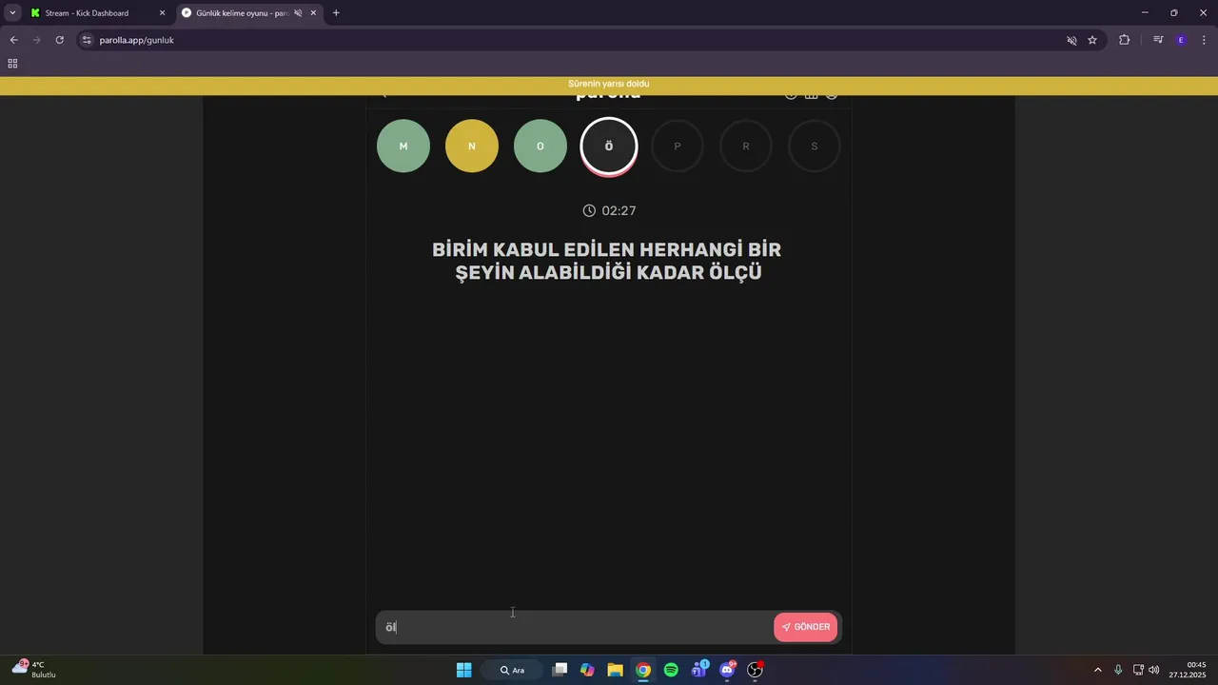Select the active Ö letter circle
Screen dimensions: 1218x685
pyautogui.click(x=609, y=147)
